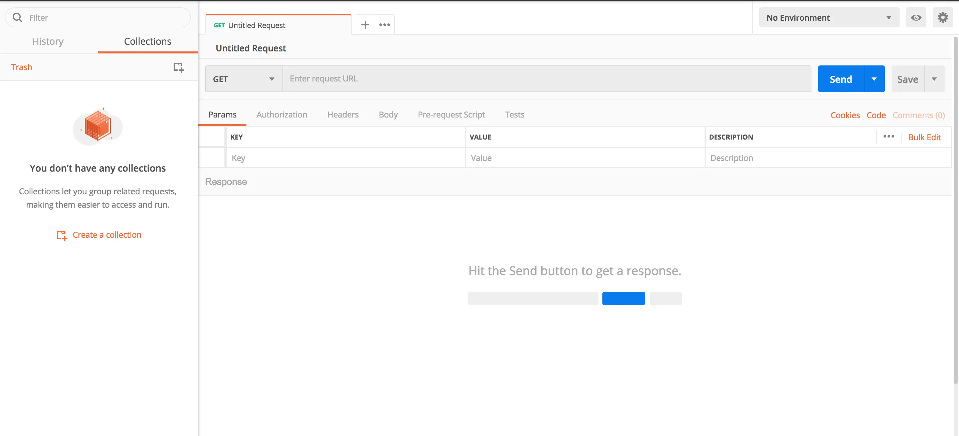Switch to the Headers tab
Viewport: 959px width, 436px height.
343,115
